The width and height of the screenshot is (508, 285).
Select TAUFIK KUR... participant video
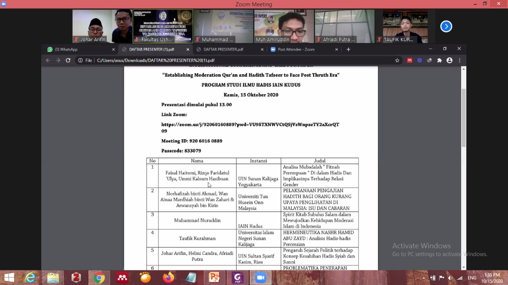pyautogui.click(x=405, y=26)
